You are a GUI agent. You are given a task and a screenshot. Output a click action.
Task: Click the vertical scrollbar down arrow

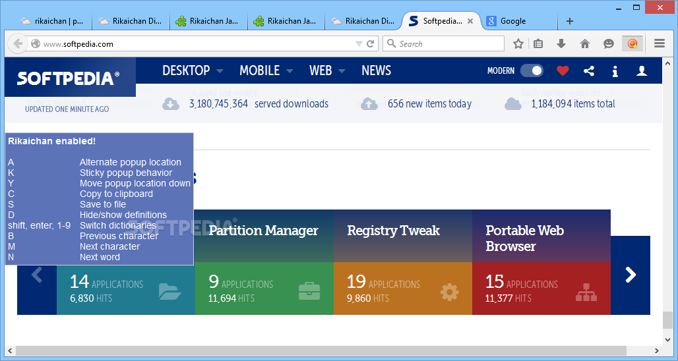coord(667,340)
